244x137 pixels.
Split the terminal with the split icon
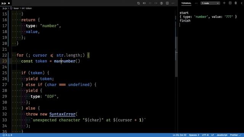[x=230, y=3]
